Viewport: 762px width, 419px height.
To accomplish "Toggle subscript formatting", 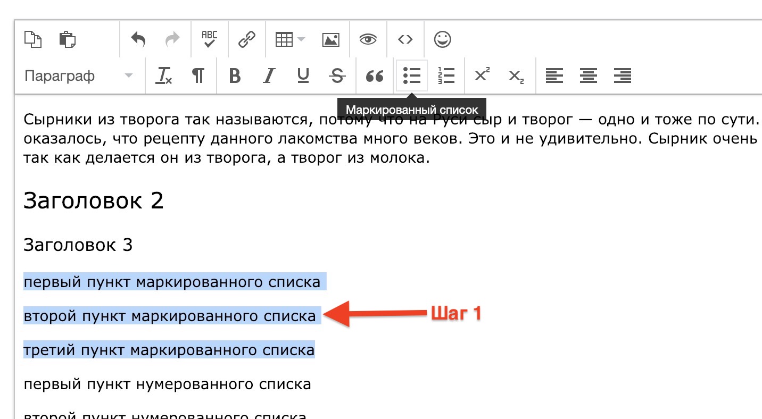I will 516,77.
